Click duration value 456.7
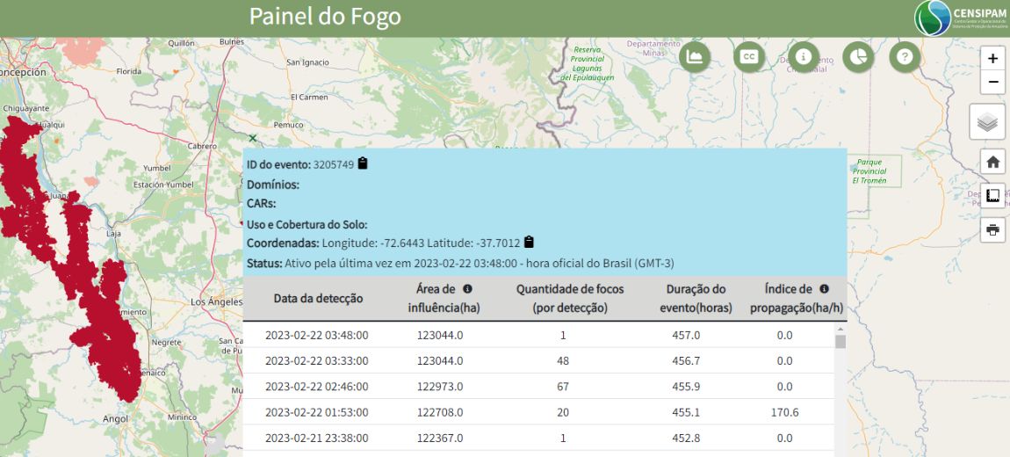 686,361
